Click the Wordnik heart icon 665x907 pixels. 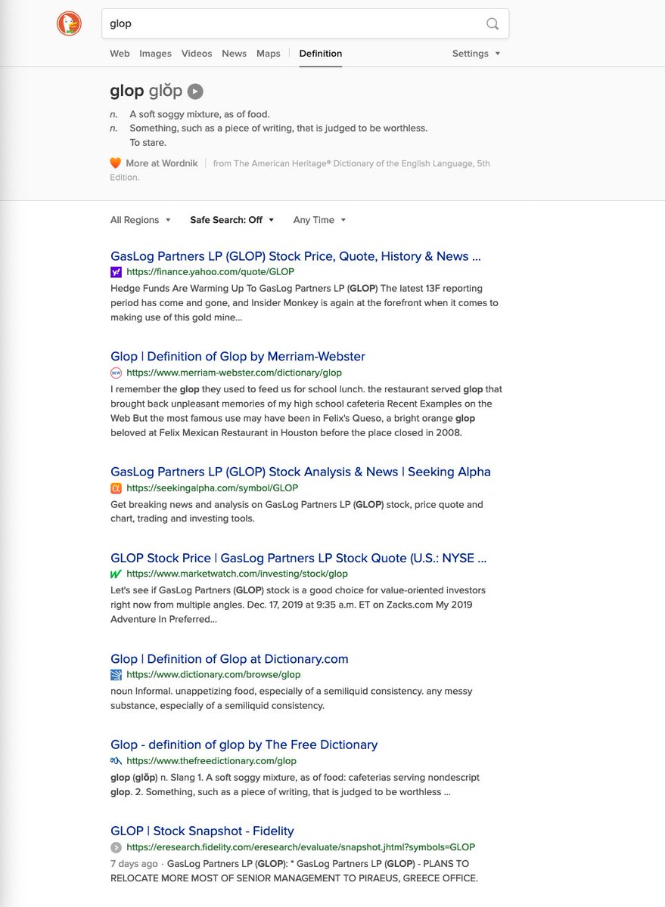pyautogui.click(x=116, y=163)
